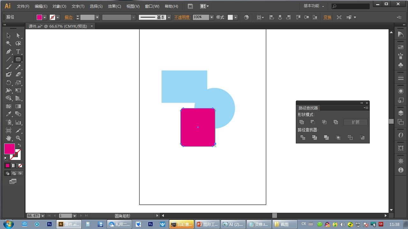408x229 pixels.
Task: Reset to default fill and stroke
Action: coord(6,158)
